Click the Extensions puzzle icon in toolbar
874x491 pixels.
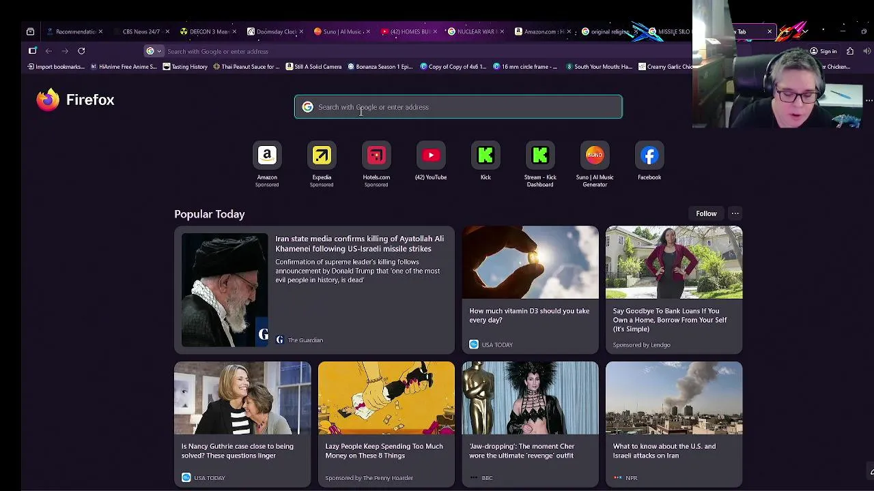click(850, 51)
